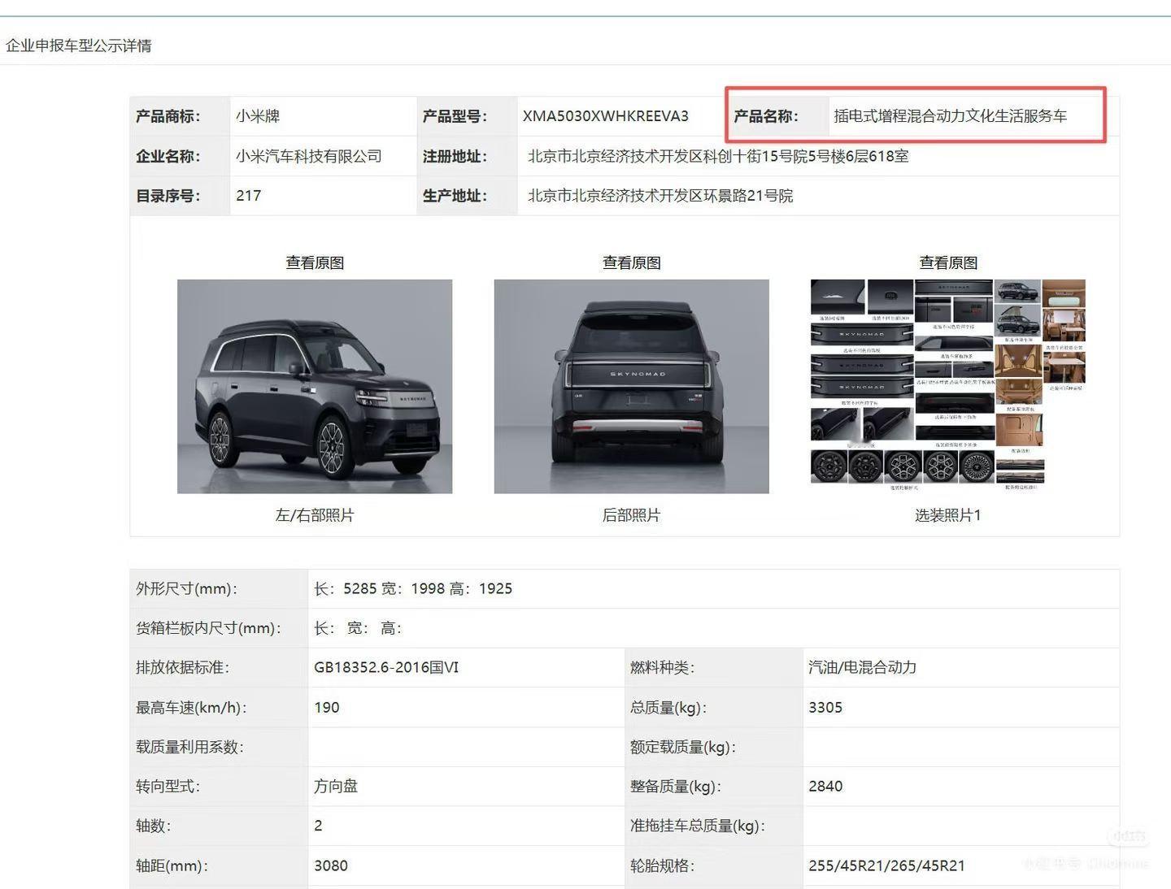Select steering type 方向盘

(x=336, y=786)
